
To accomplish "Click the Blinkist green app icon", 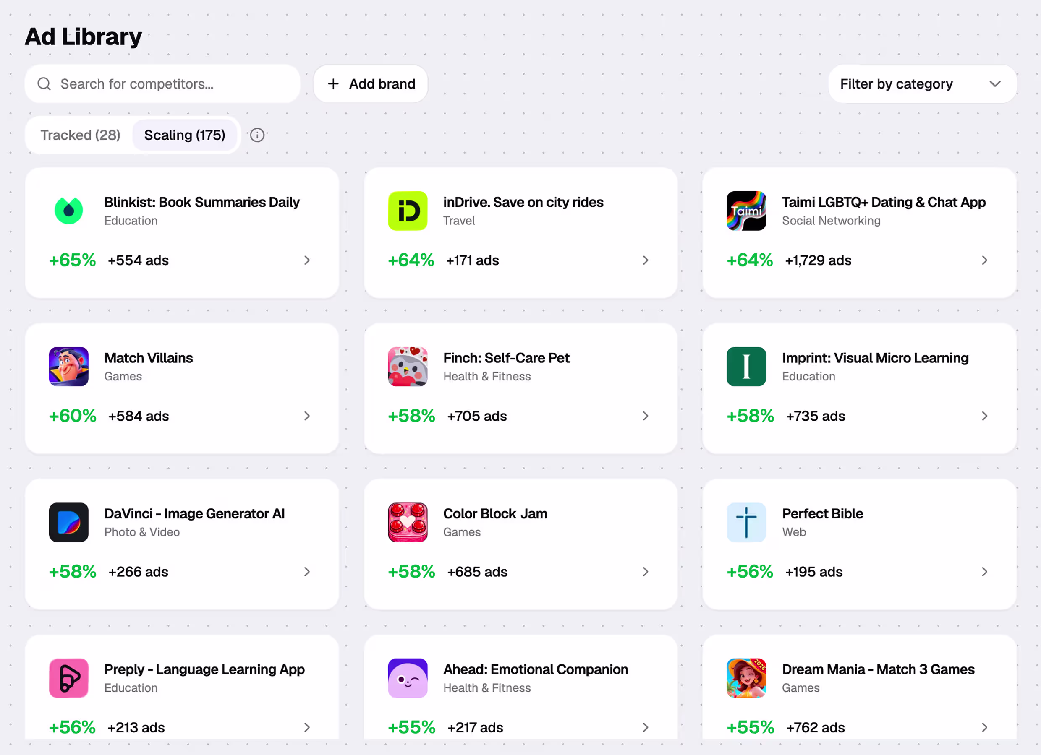I will pyautogui.click(x=68, y=211).
